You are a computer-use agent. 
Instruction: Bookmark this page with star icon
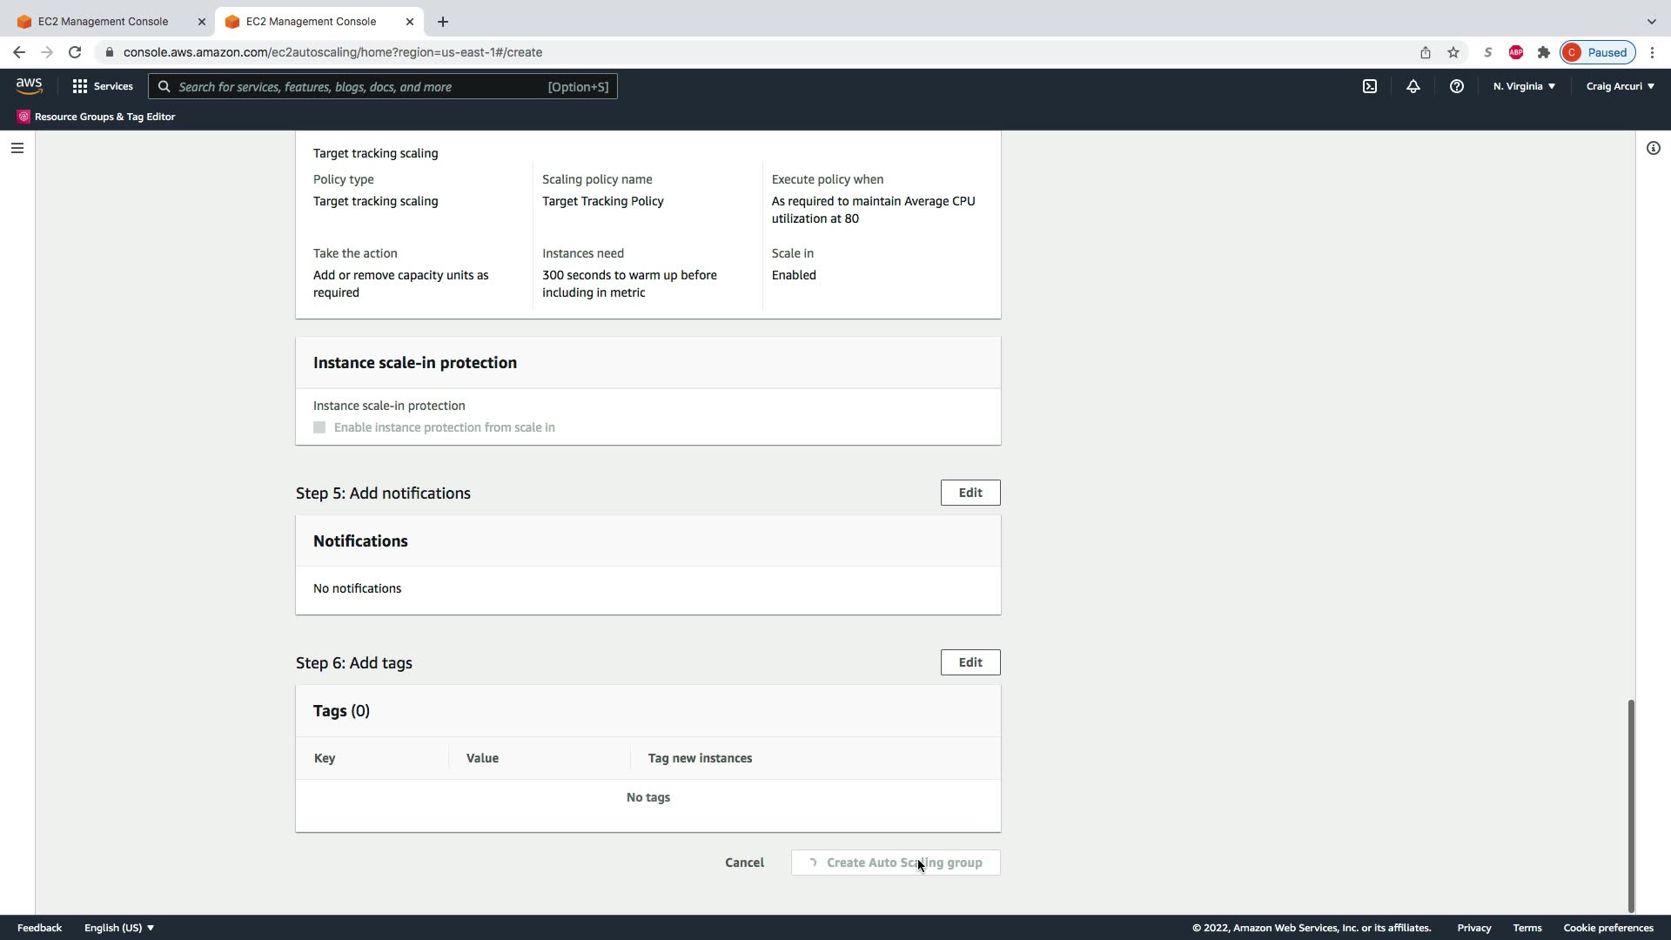pyautogui.click(x=1453, y=52)
